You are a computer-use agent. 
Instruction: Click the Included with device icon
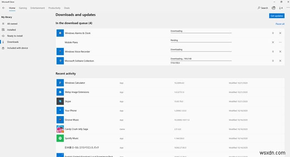pyautogui.click(x=3, y=48)
